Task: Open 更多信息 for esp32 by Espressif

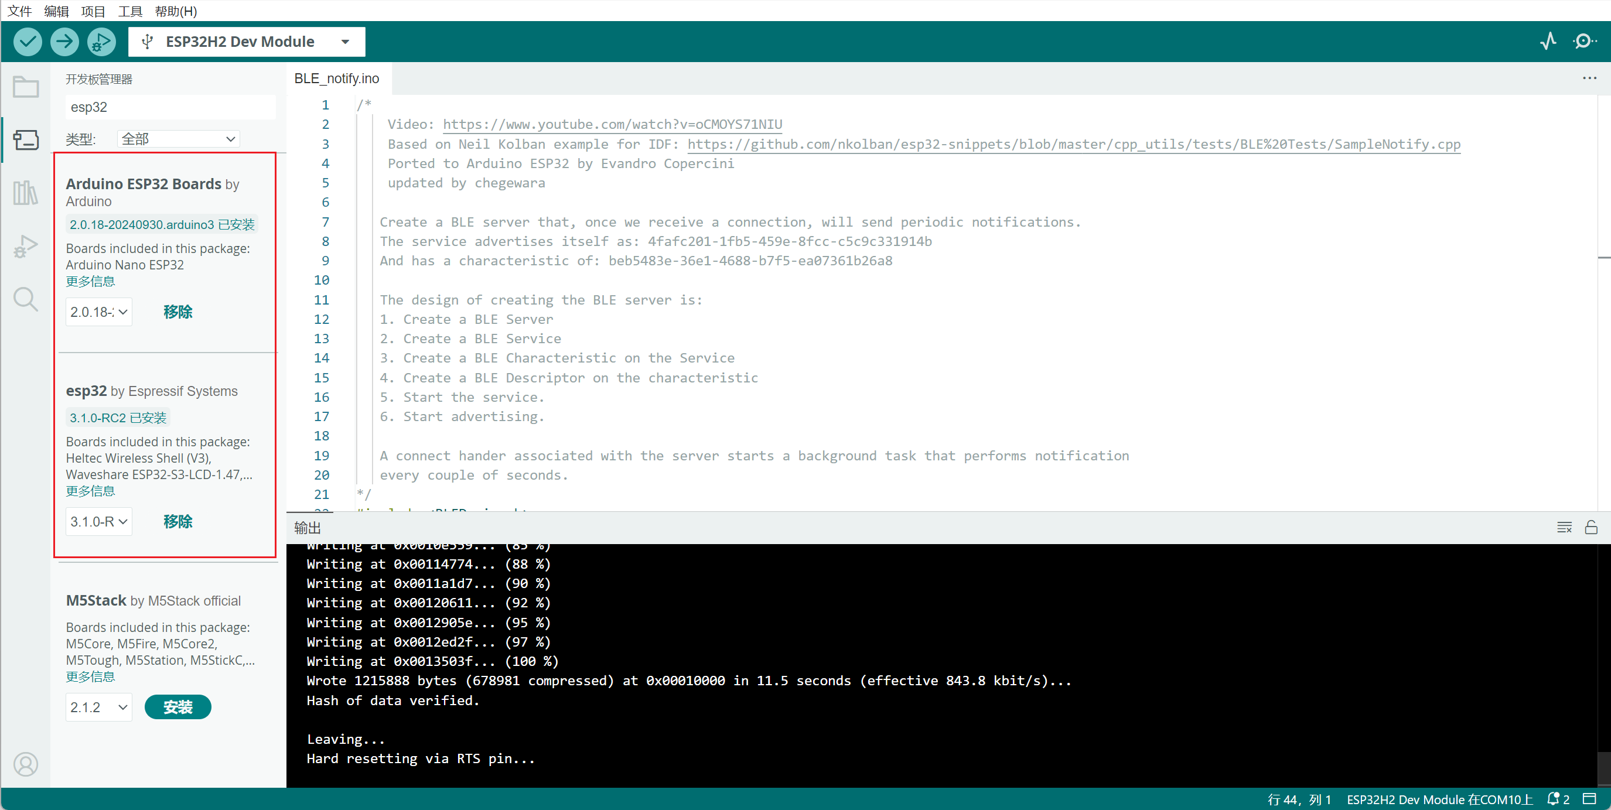Action: click(90, 491)
